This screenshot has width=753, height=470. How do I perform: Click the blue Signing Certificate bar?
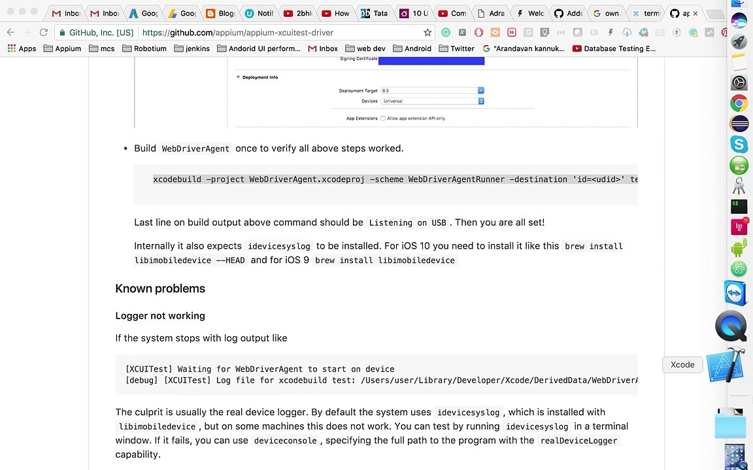point(431,61)
